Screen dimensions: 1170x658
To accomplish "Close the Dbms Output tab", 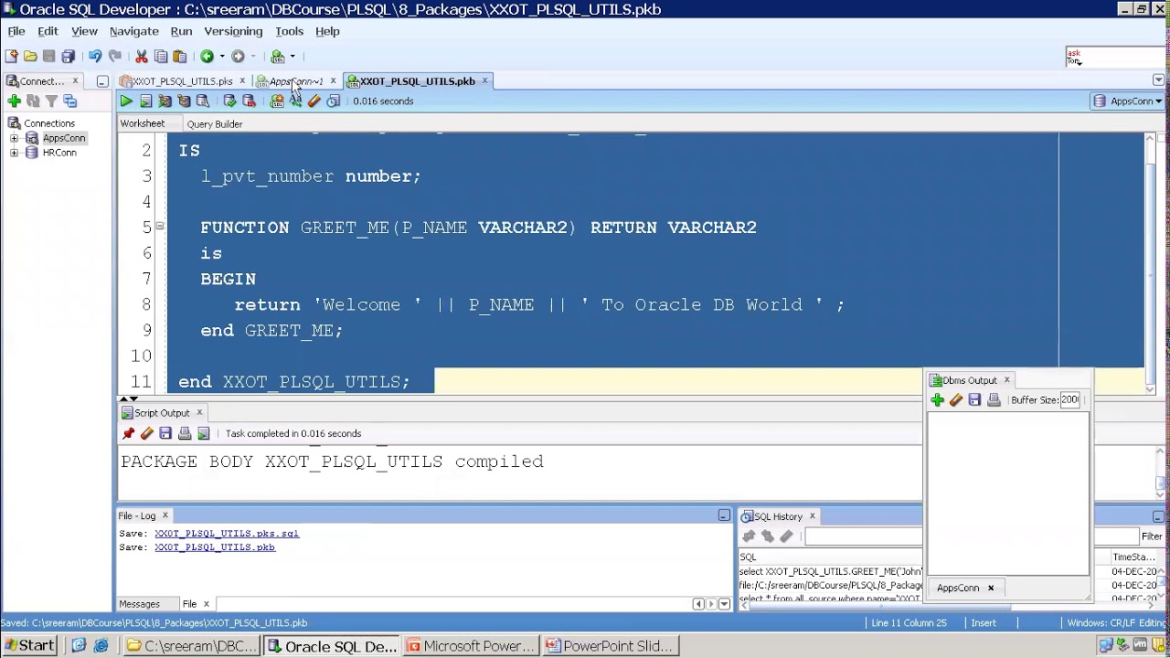I will [1006, 380].
